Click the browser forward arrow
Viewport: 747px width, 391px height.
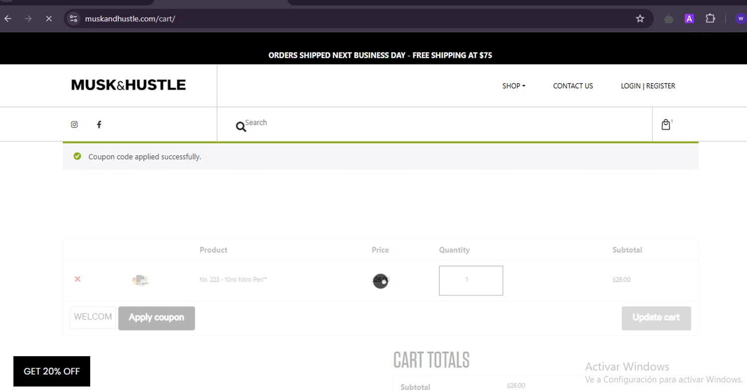28,18
